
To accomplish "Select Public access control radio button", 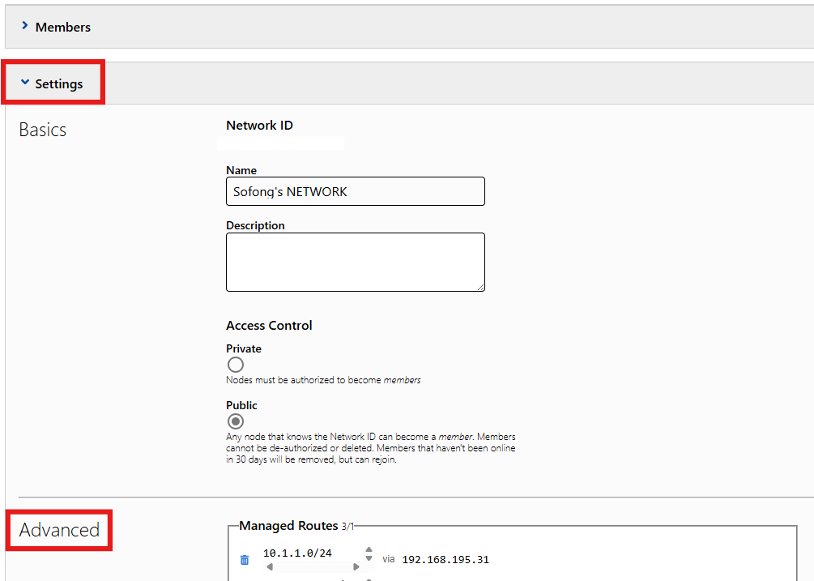I will pyautogui.click(x=236, y=421).
